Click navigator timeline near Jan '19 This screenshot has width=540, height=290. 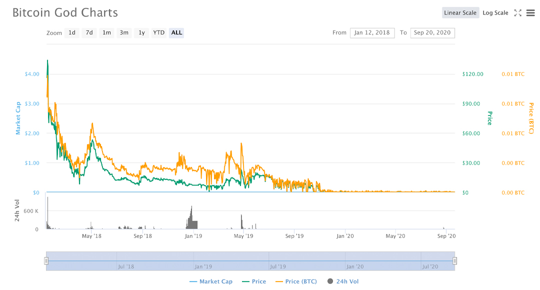[203, 266]
